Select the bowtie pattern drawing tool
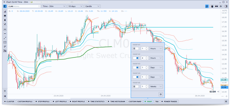231x106 pixels. click(x=5, y=30)
